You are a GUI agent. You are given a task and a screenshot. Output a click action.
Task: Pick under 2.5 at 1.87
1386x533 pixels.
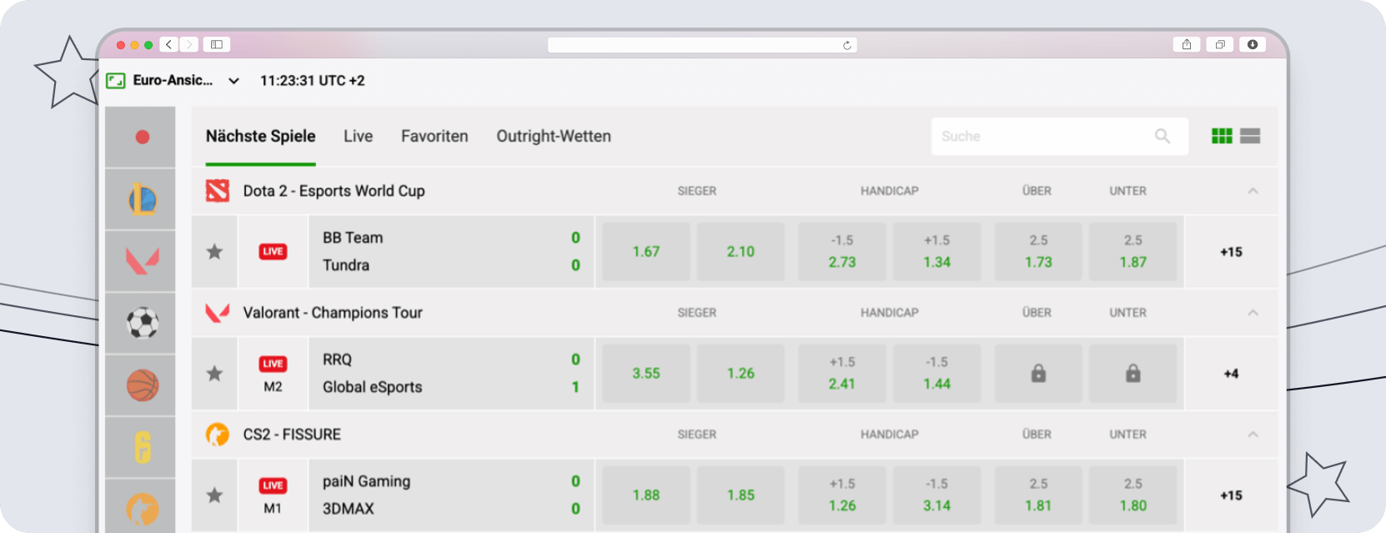[1132, 251]
